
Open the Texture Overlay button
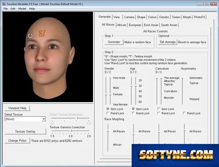(x=25, y=131)
